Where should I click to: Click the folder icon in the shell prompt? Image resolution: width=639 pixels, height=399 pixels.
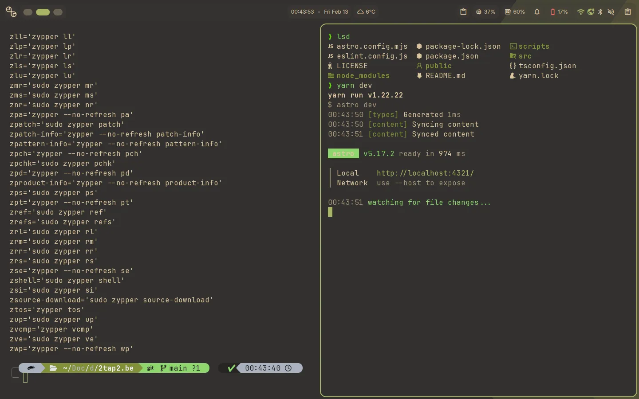pos(53,368)
